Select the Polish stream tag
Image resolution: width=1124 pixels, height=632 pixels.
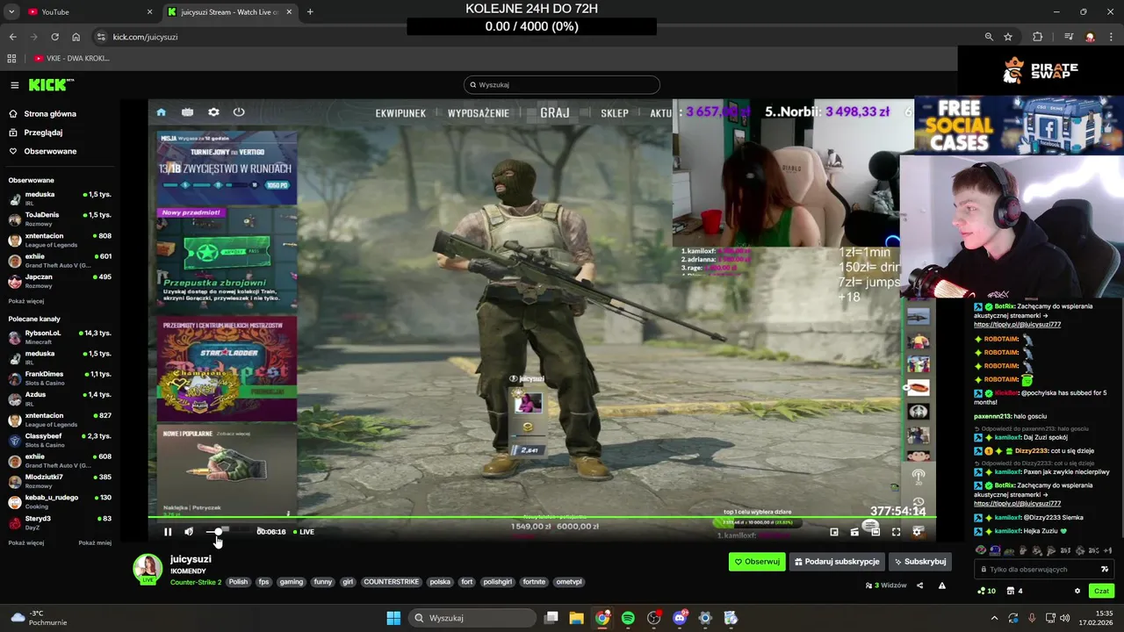tap(238, 582)
